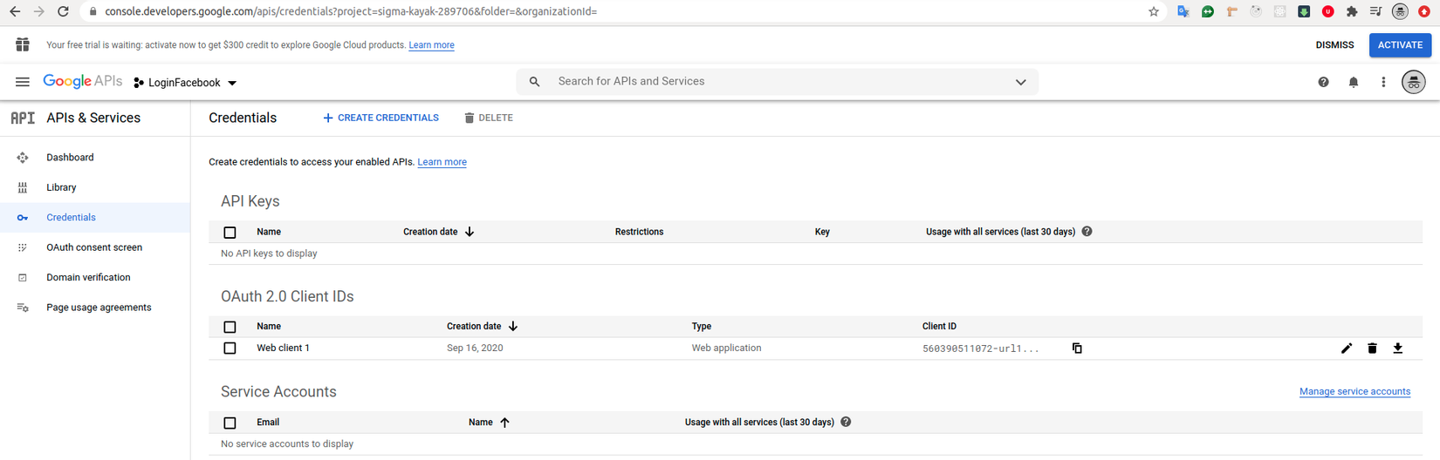The width and height of the screenshot is (1440, 460).
Task: Copy the OAuth Client ID
Action: click(x=1077, y=348)
